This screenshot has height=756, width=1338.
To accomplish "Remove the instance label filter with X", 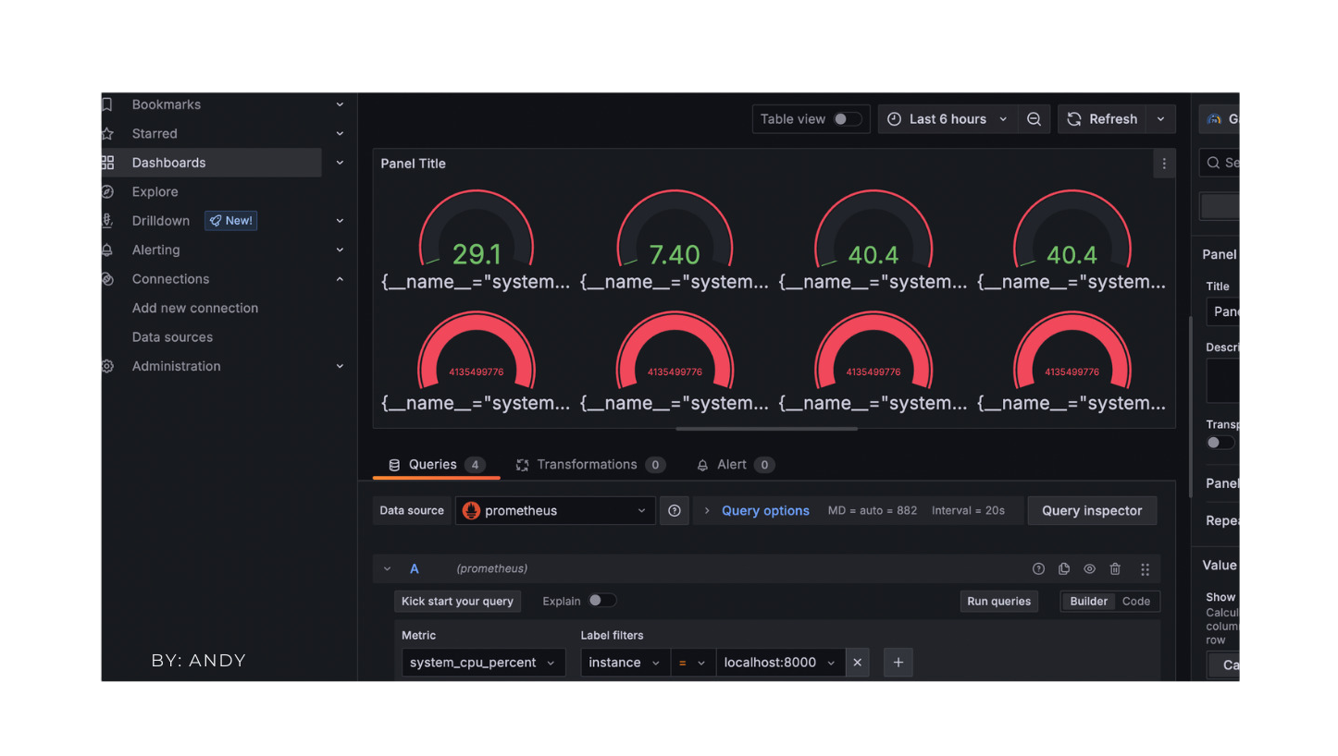I will [x=857, y=663].
